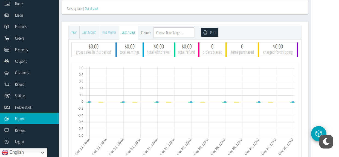Click the orders placed legend item
339x157 pixels.
(x=212, y=50)
